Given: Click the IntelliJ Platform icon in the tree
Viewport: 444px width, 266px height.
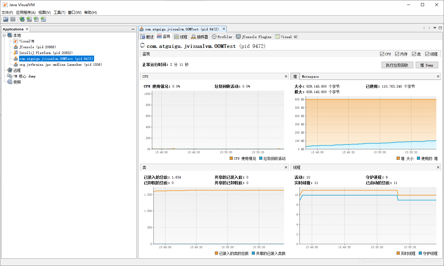Looking at the screenshot, I should (16, 53).
